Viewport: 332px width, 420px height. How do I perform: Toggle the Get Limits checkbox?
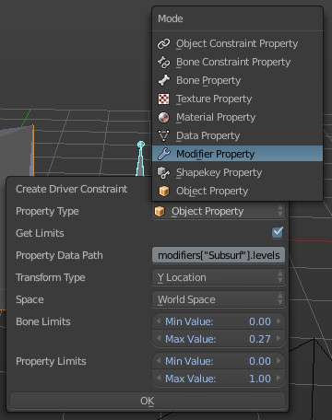tap(278, 232)
